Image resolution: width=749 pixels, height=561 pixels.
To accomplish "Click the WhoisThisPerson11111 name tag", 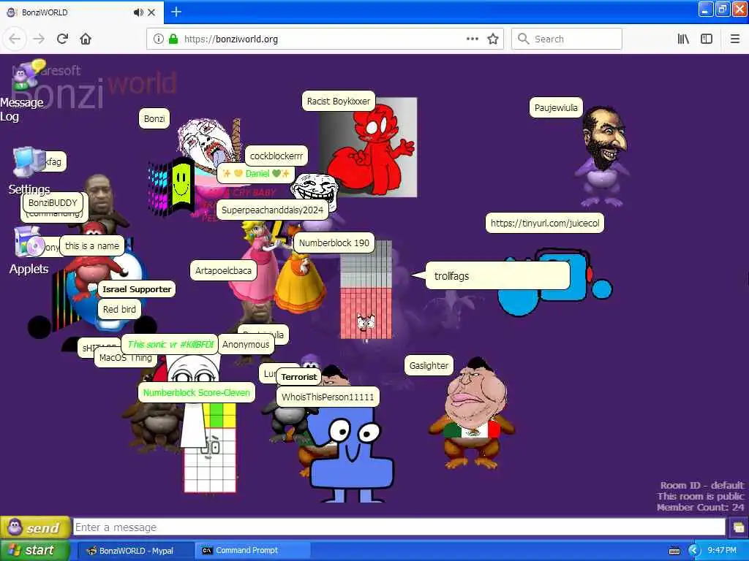I will click(x=328, y=397).
